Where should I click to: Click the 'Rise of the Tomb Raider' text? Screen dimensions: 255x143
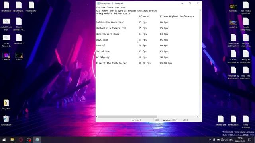point(111,63)
